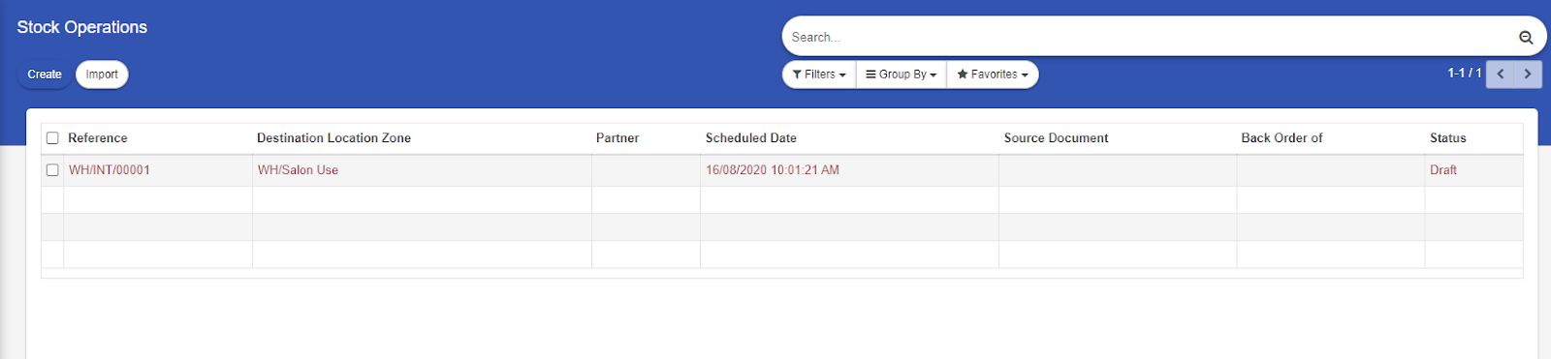The height and width of the screenshot is (359, 1551).
Task: Open the Filters dropdown
Action: 819,75
